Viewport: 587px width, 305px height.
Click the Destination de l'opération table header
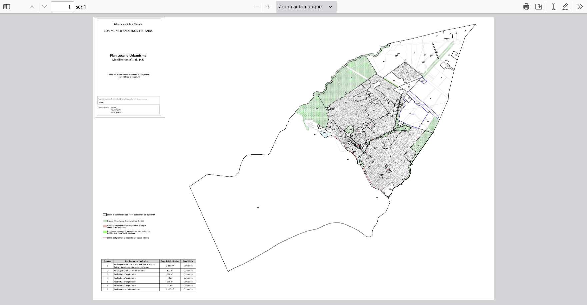pos(137,261)
